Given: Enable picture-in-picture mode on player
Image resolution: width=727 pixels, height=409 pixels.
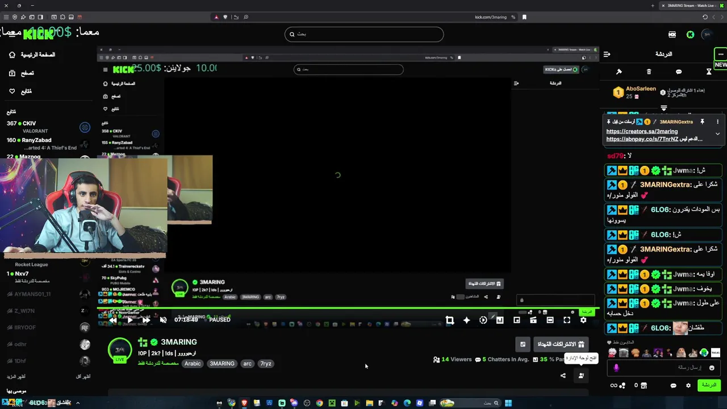Looking at the screenshot, I should coord(516,320).
